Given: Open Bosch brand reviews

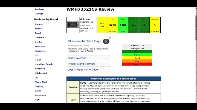Looking at the screenshot, I should pyautogui.click(x=38, y=33).
